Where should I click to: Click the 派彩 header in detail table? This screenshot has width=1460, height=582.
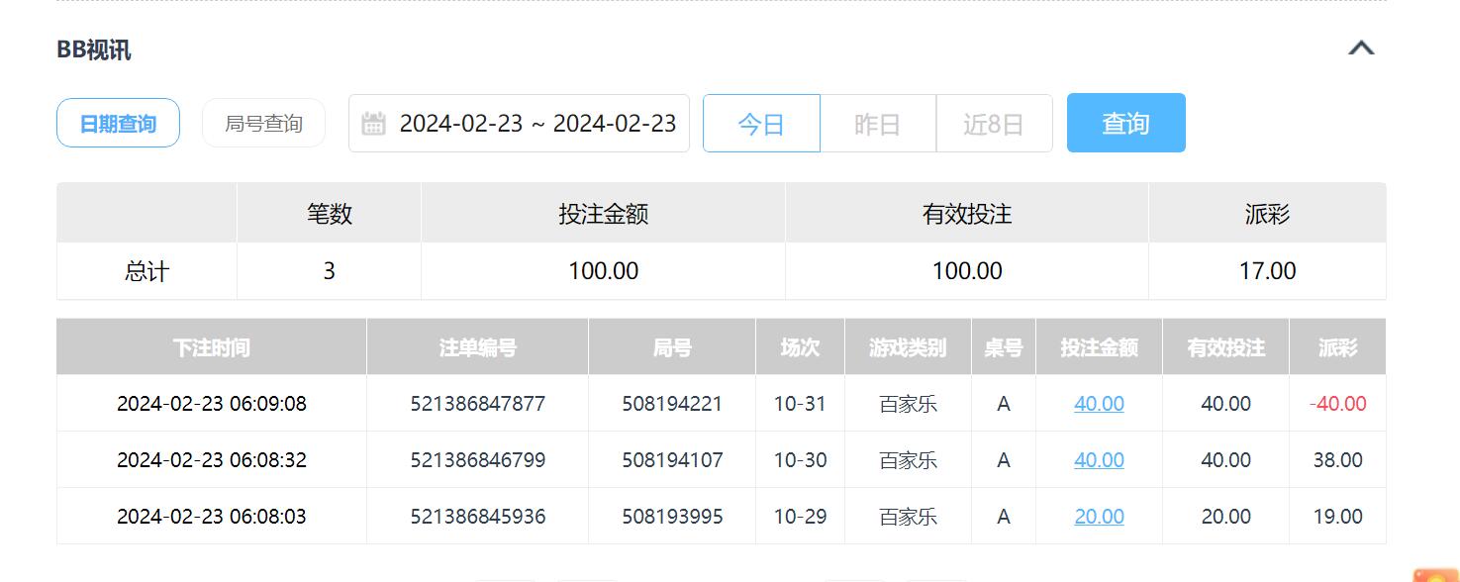pos(1337,347)
